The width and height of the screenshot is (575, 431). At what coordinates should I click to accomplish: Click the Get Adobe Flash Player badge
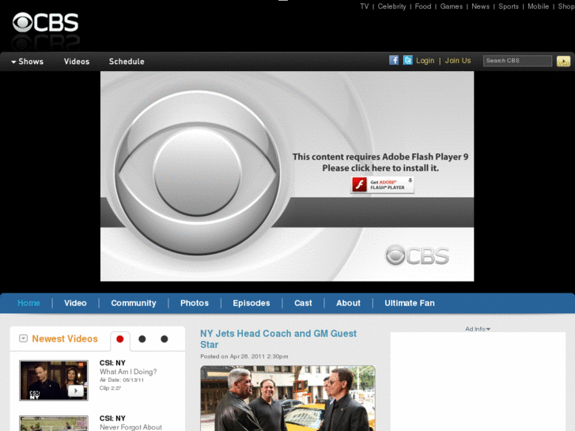pyautogui.click(x=383, y=184)
